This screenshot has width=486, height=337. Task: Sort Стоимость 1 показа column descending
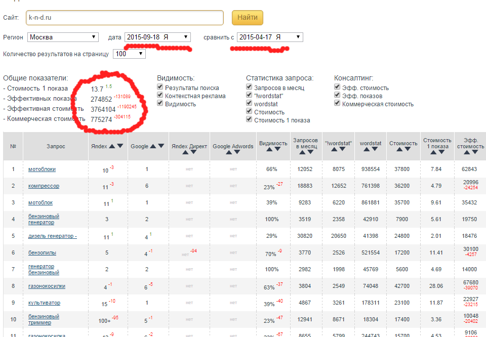pos(440,153)
